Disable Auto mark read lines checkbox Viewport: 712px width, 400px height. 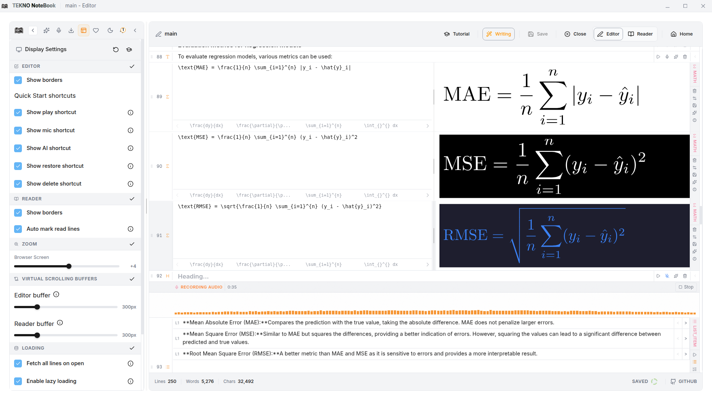18,229
